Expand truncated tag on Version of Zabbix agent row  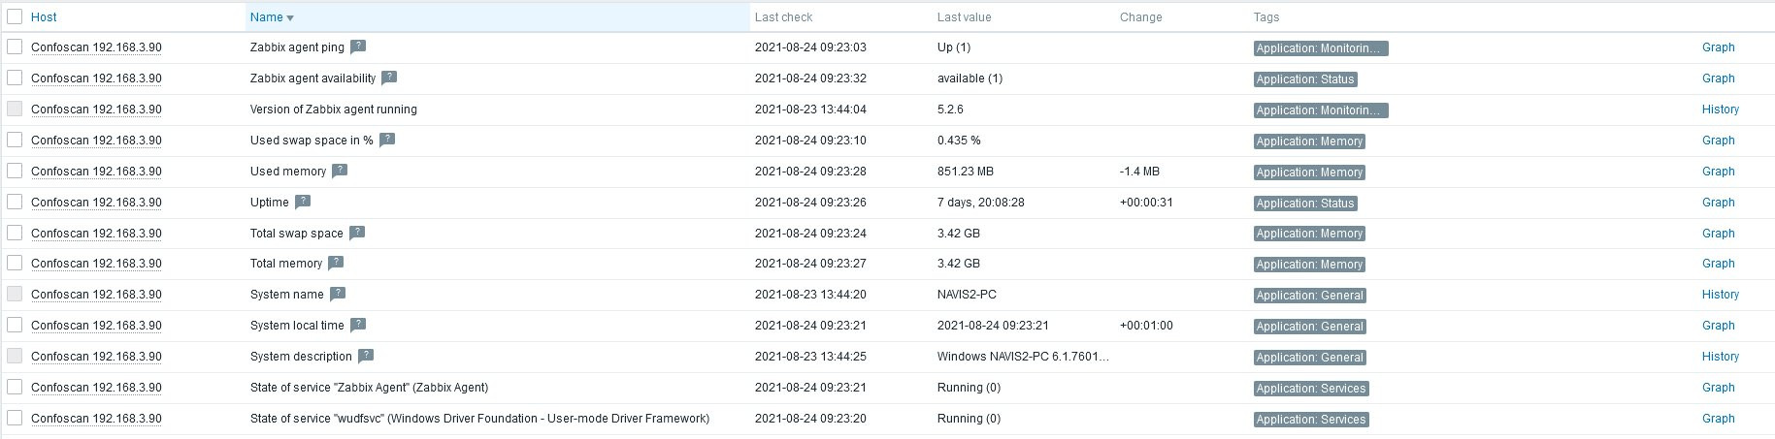pos(1320,110)
